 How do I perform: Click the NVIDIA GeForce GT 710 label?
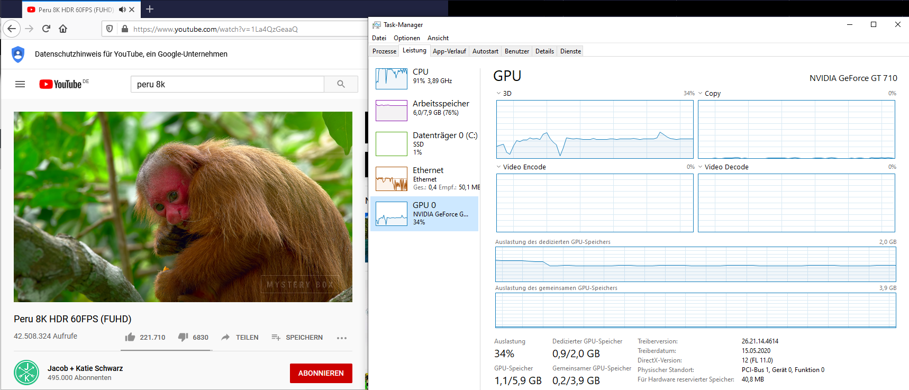tap(853, 78)
